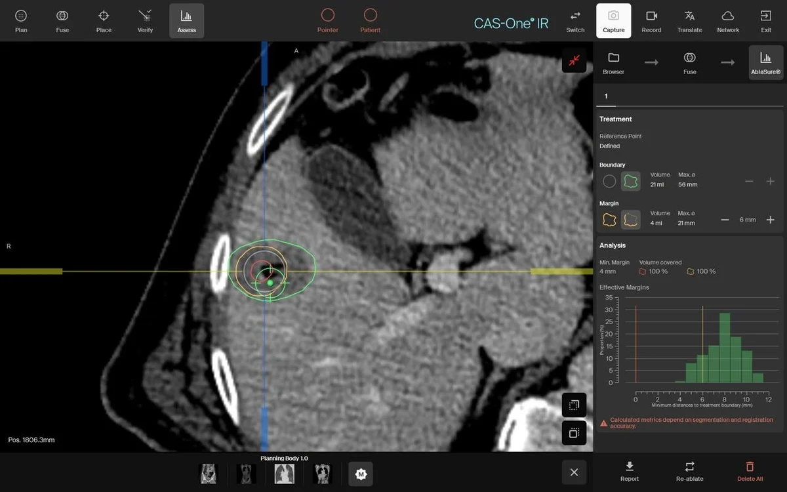Viewport: 787px width, 492px height.
Task: Toggle the M overlay mode button
Action: coord(361,474)
